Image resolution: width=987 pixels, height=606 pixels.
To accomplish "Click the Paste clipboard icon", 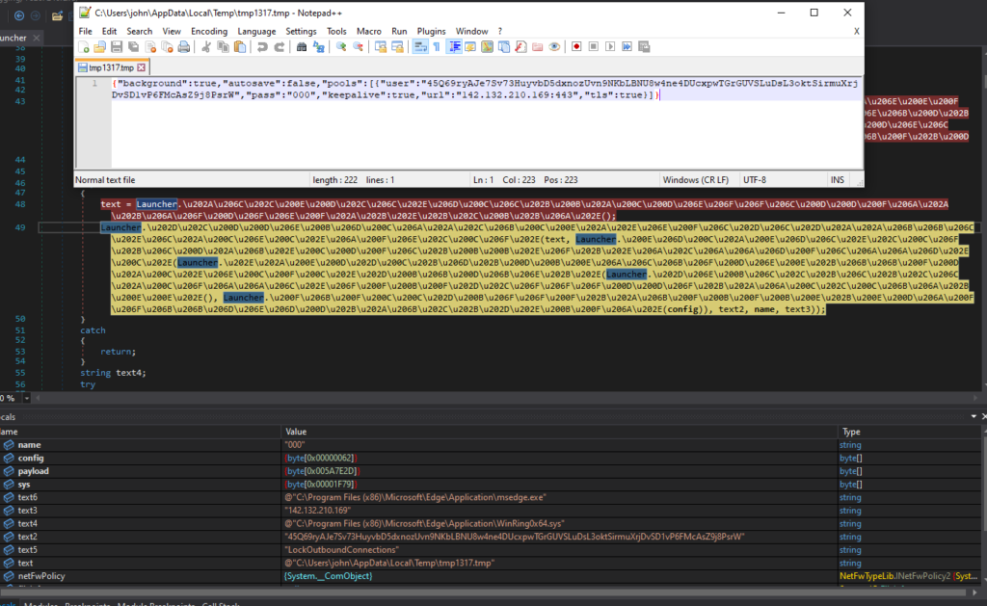I will [240, 47].
